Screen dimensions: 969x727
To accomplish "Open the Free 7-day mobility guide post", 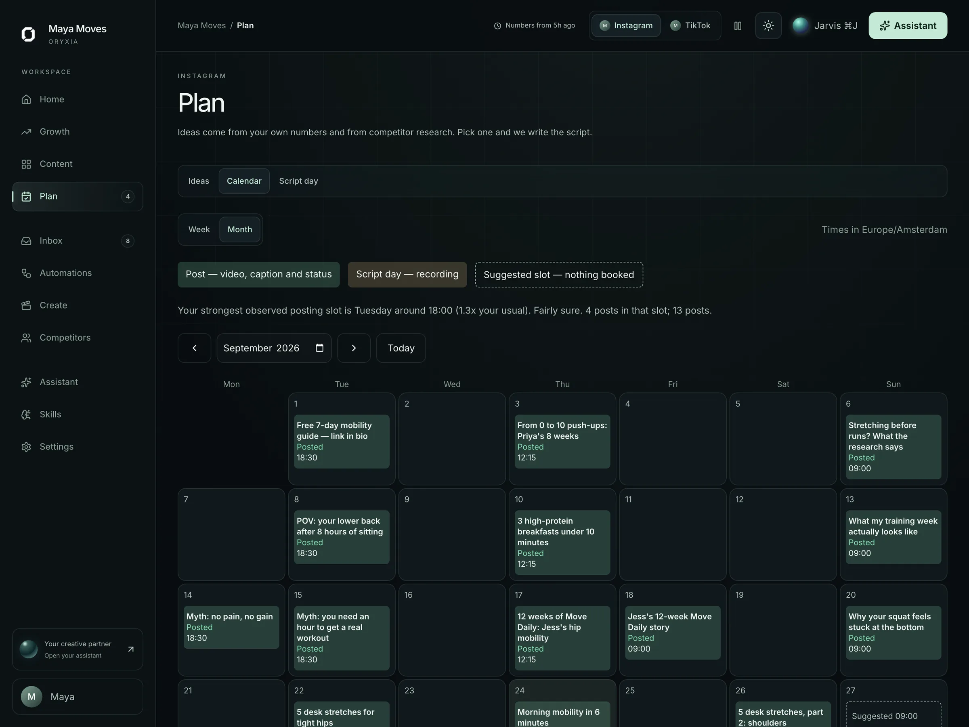I will coord(341,442).
